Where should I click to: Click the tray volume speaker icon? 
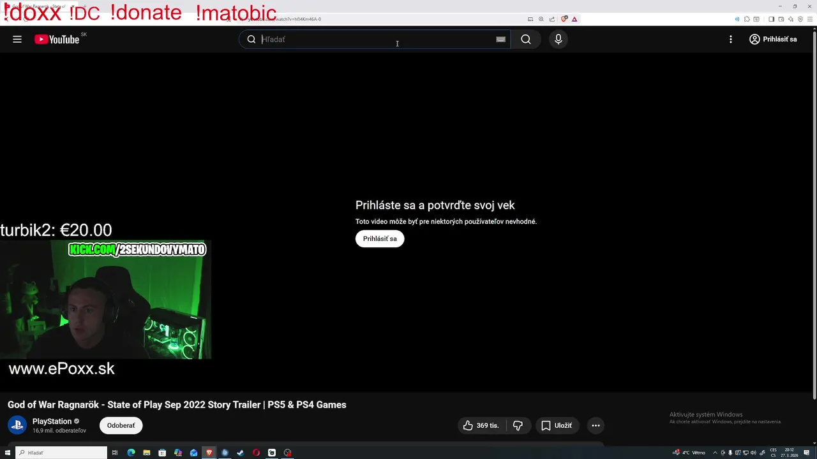(754, 453)
